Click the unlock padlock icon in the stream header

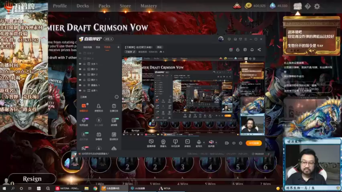(238, 49)
